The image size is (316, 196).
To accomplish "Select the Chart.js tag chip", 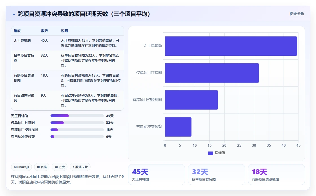I will coord(21,167).
